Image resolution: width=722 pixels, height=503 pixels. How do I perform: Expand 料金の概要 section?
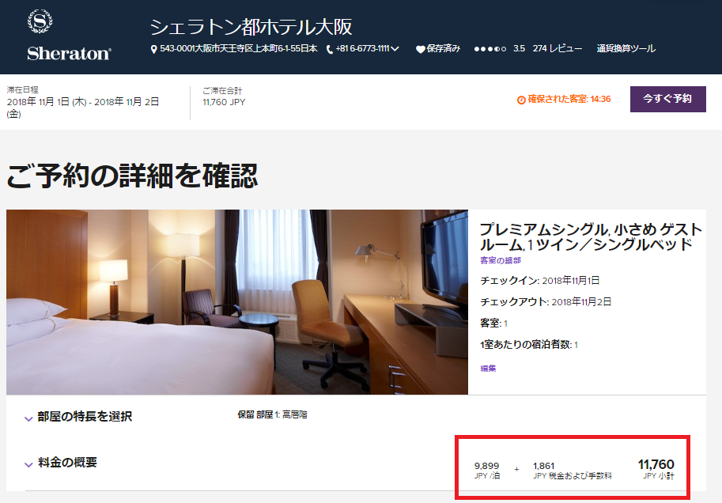28,464
